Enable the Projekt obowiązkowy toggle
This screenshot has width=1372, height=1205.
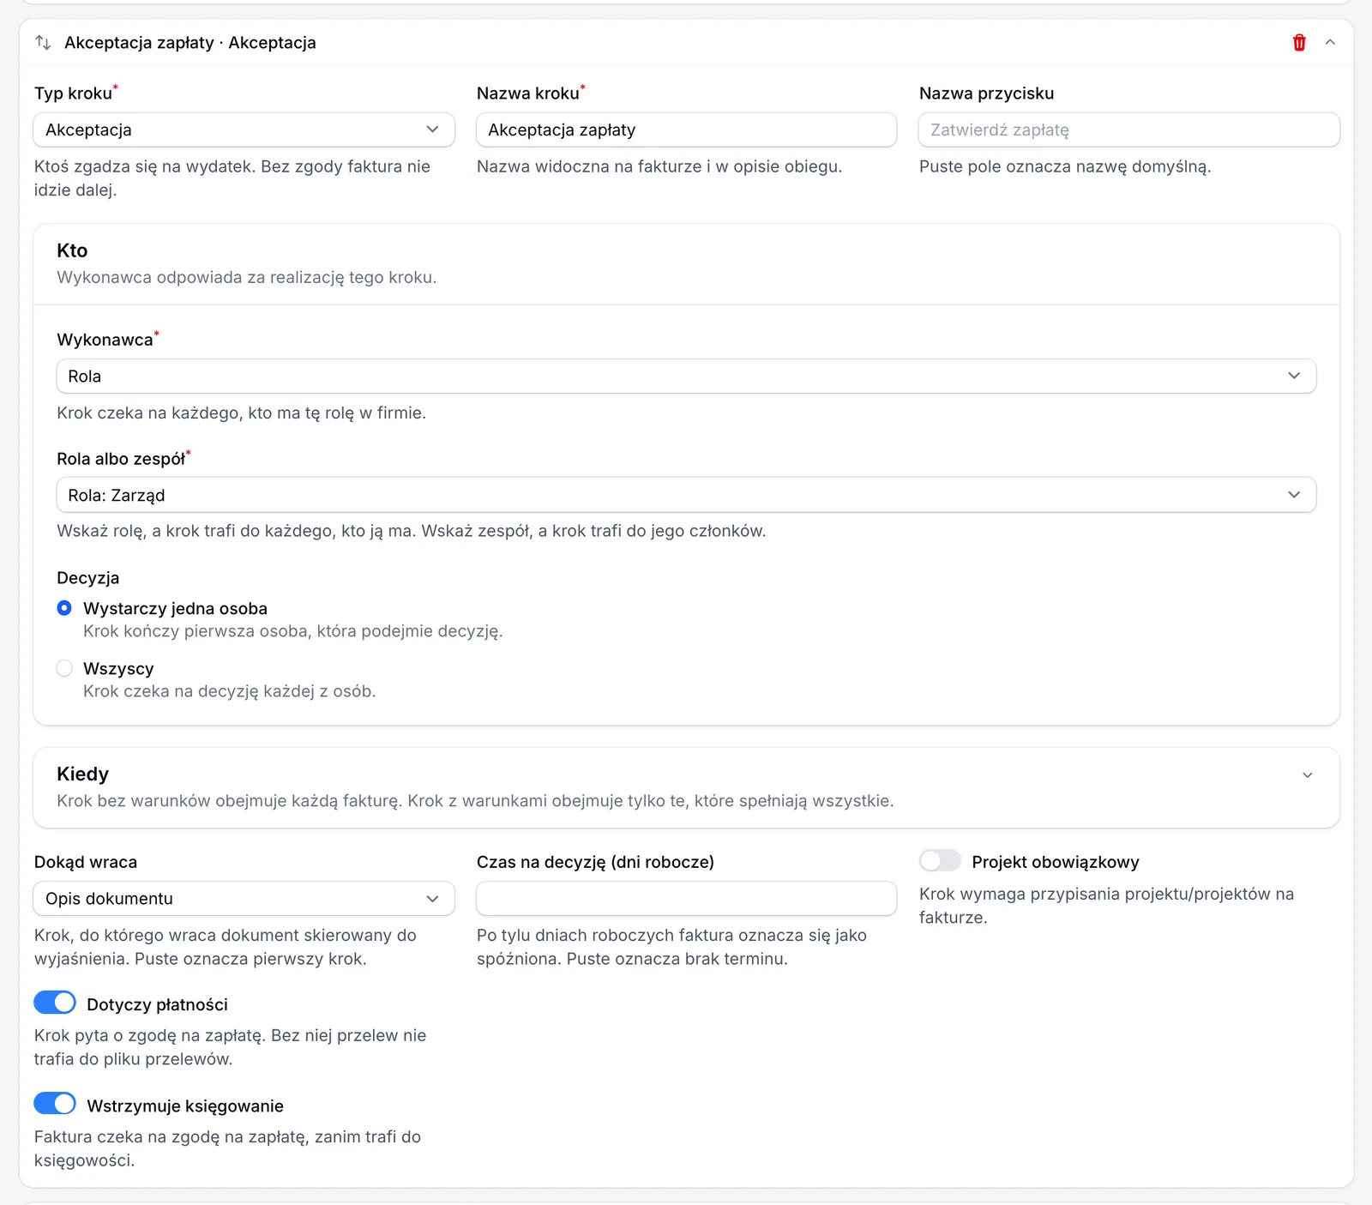[940, 860]
